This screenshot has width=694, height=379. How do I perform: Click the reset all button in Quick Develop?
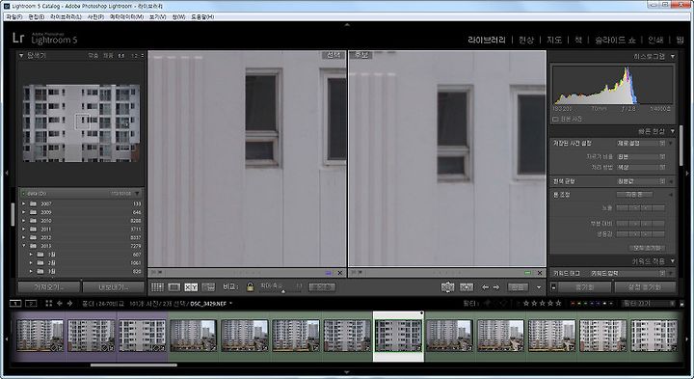(x=647, y=248)
